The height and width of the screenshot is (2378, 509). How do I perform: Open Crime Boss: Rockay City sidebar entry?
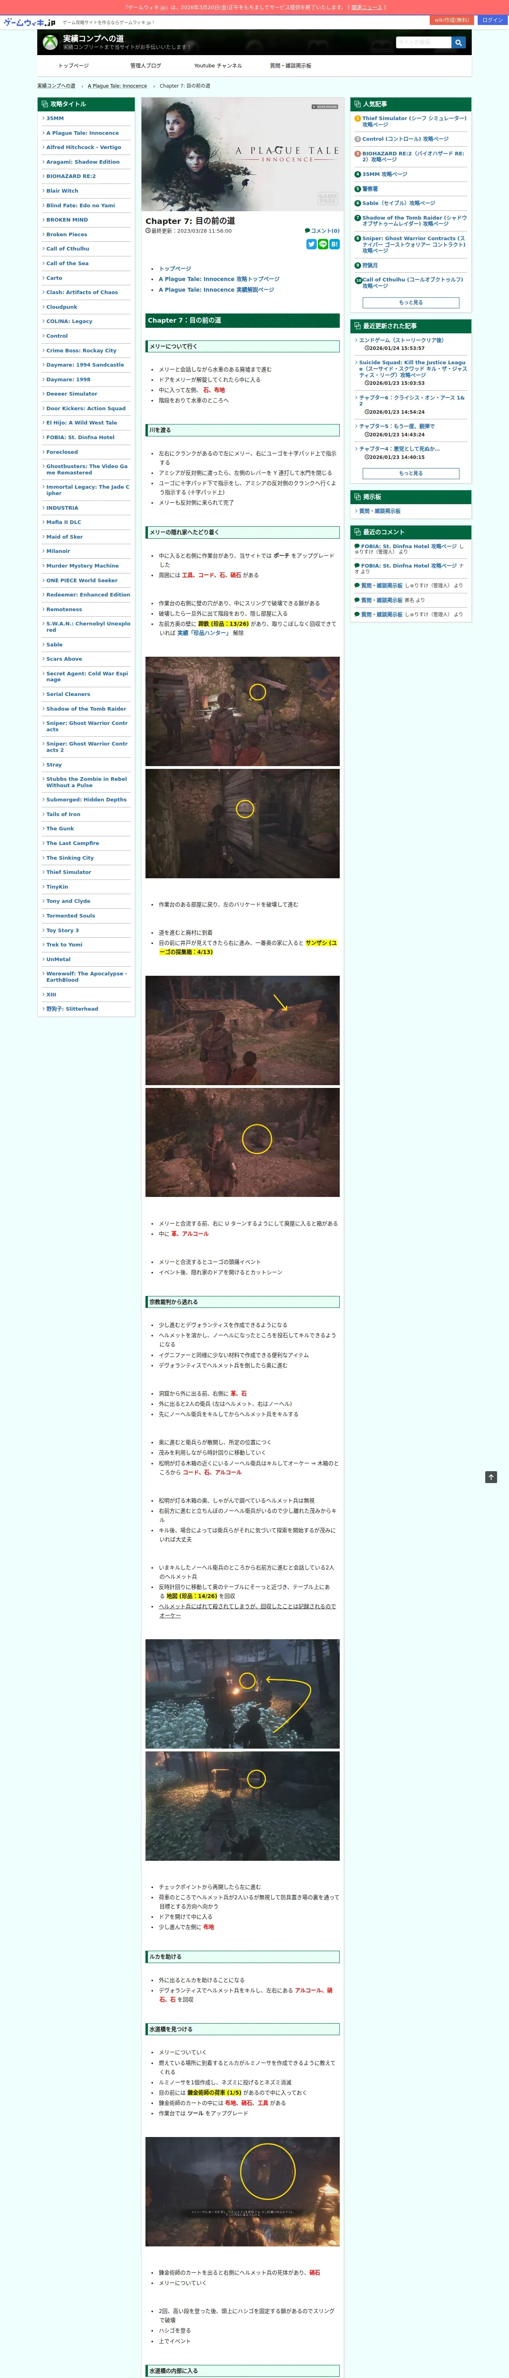click(x=81, y=351)
